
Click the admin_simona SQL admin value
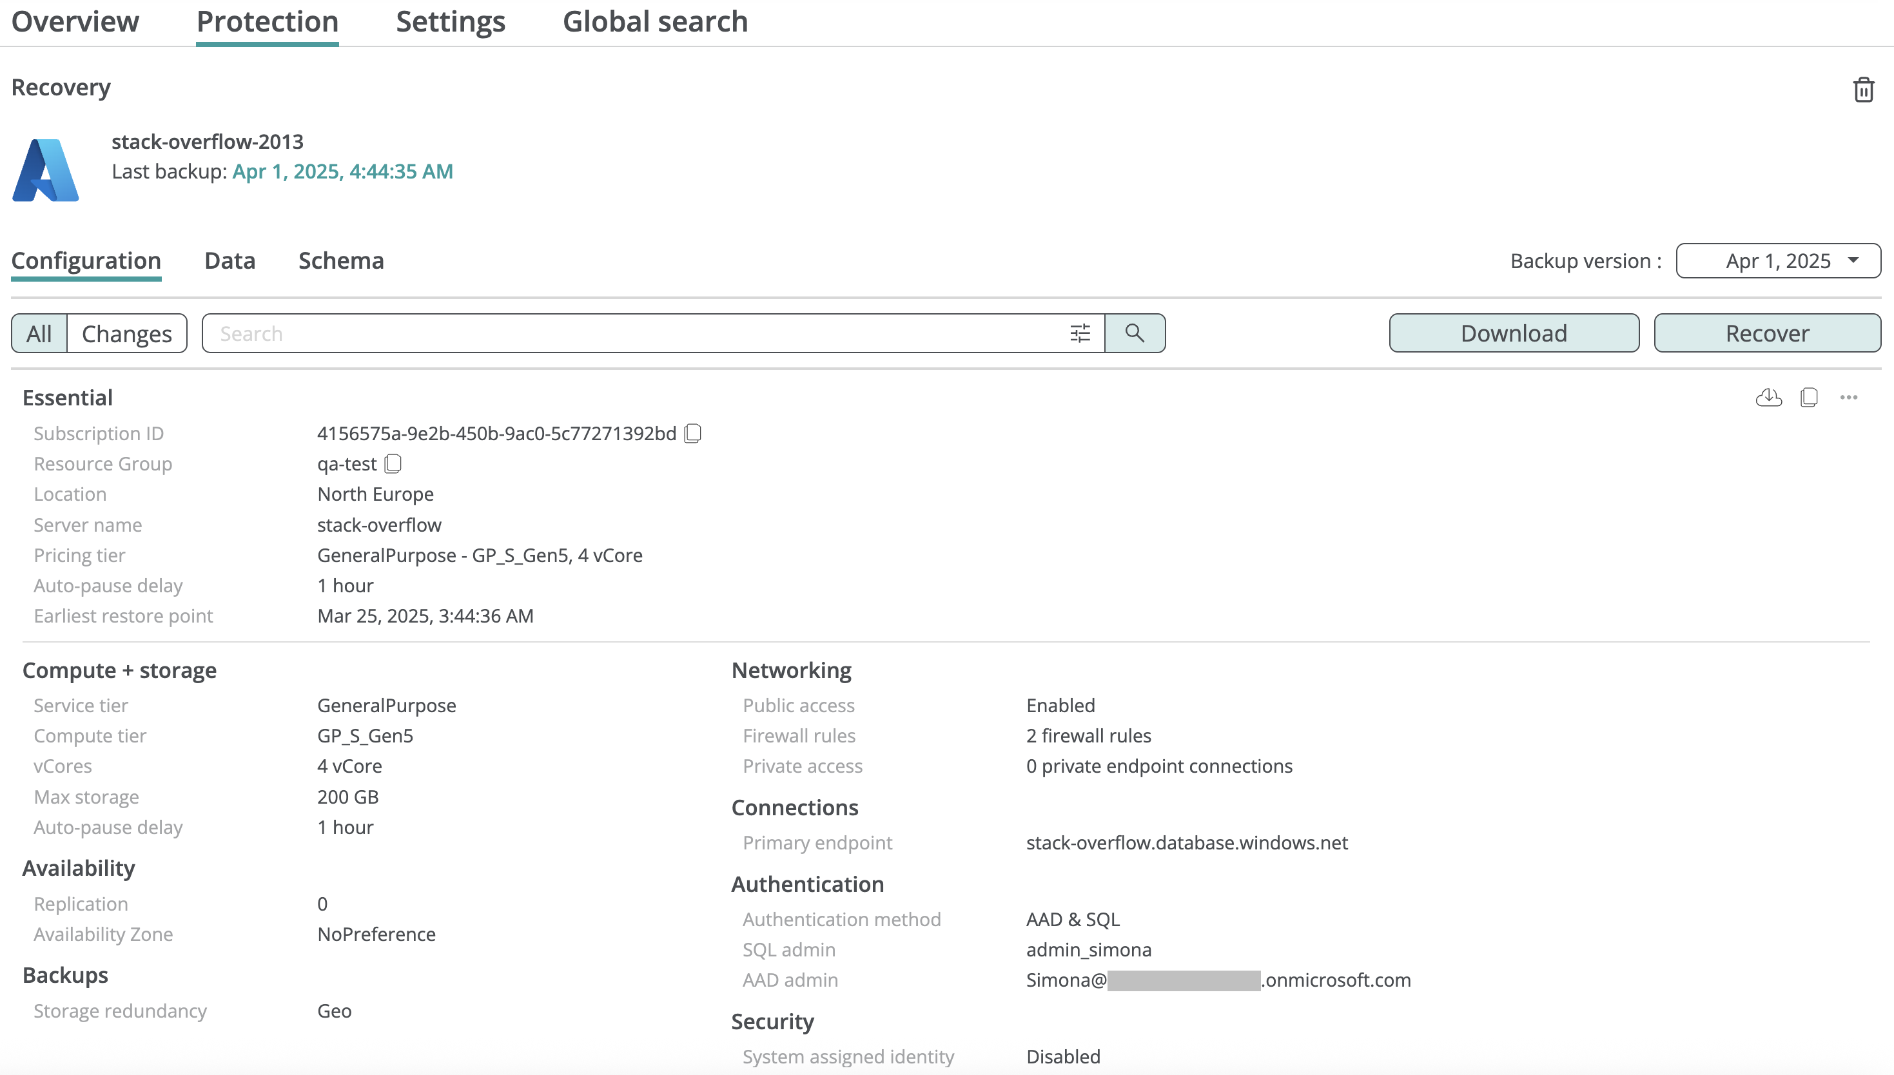pyautogui.click(x=1089, y=949)
